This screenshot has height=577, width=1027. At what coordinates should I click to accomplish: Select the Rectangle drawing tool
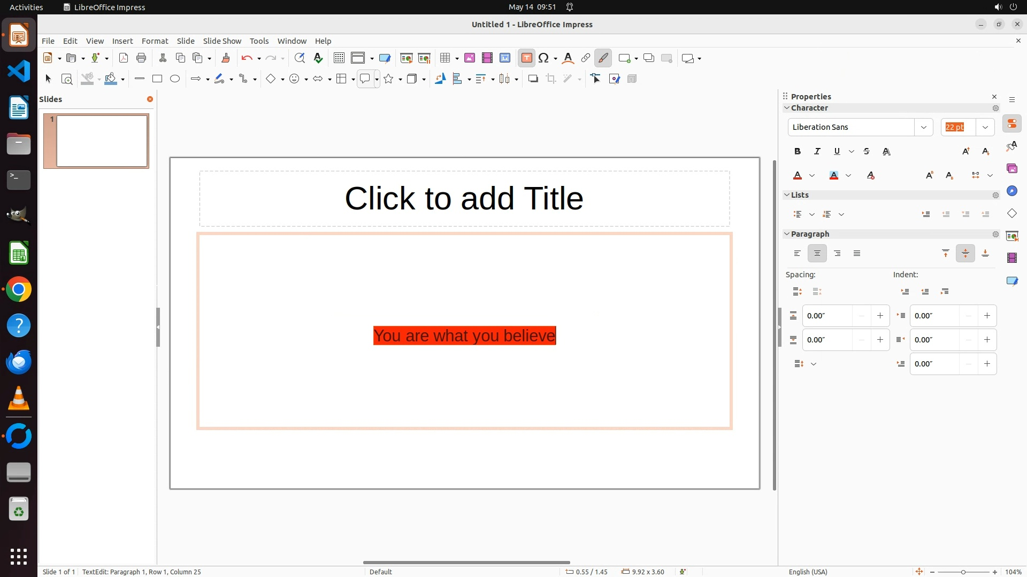click(157, 79)
